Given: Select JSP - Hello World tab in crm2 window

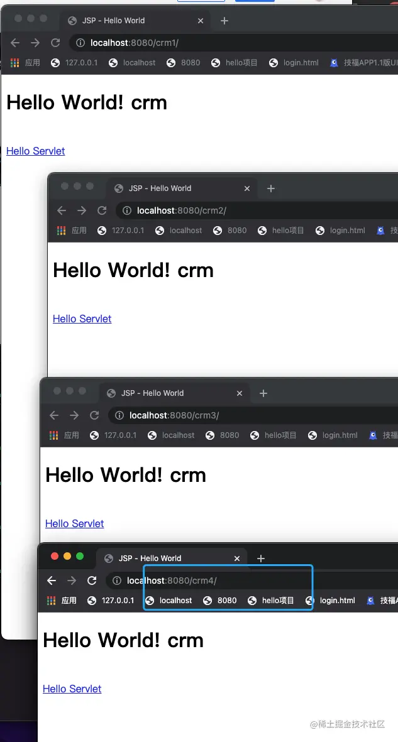Looking at the screenshot, I should click(x=182, y=188).
